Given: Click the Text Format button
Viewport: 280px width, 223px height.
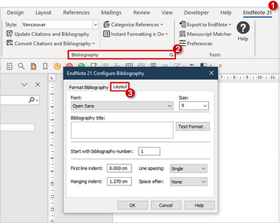Looking at the screenshot, I should coord(193,126).
